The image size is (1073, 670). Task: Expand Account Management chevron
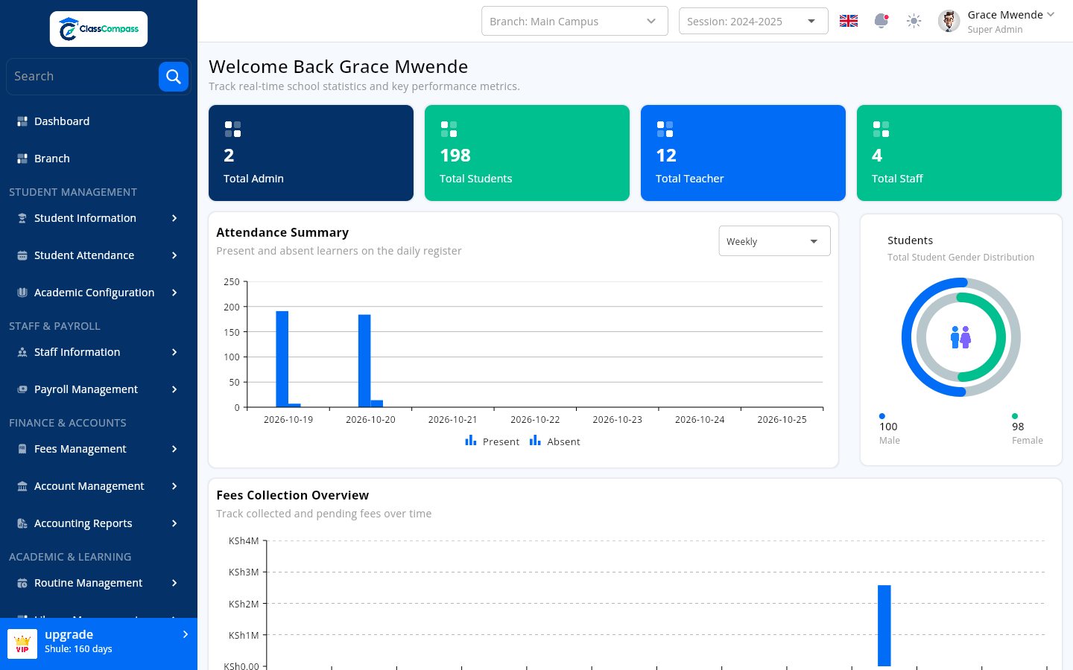pos(174,486)
